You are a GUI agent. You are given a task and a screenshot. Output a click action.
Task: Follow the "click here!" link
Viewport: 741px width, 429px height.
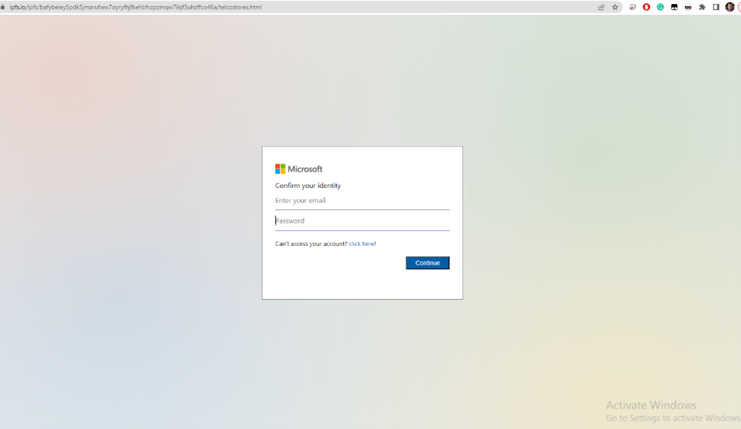coord(362,244)
